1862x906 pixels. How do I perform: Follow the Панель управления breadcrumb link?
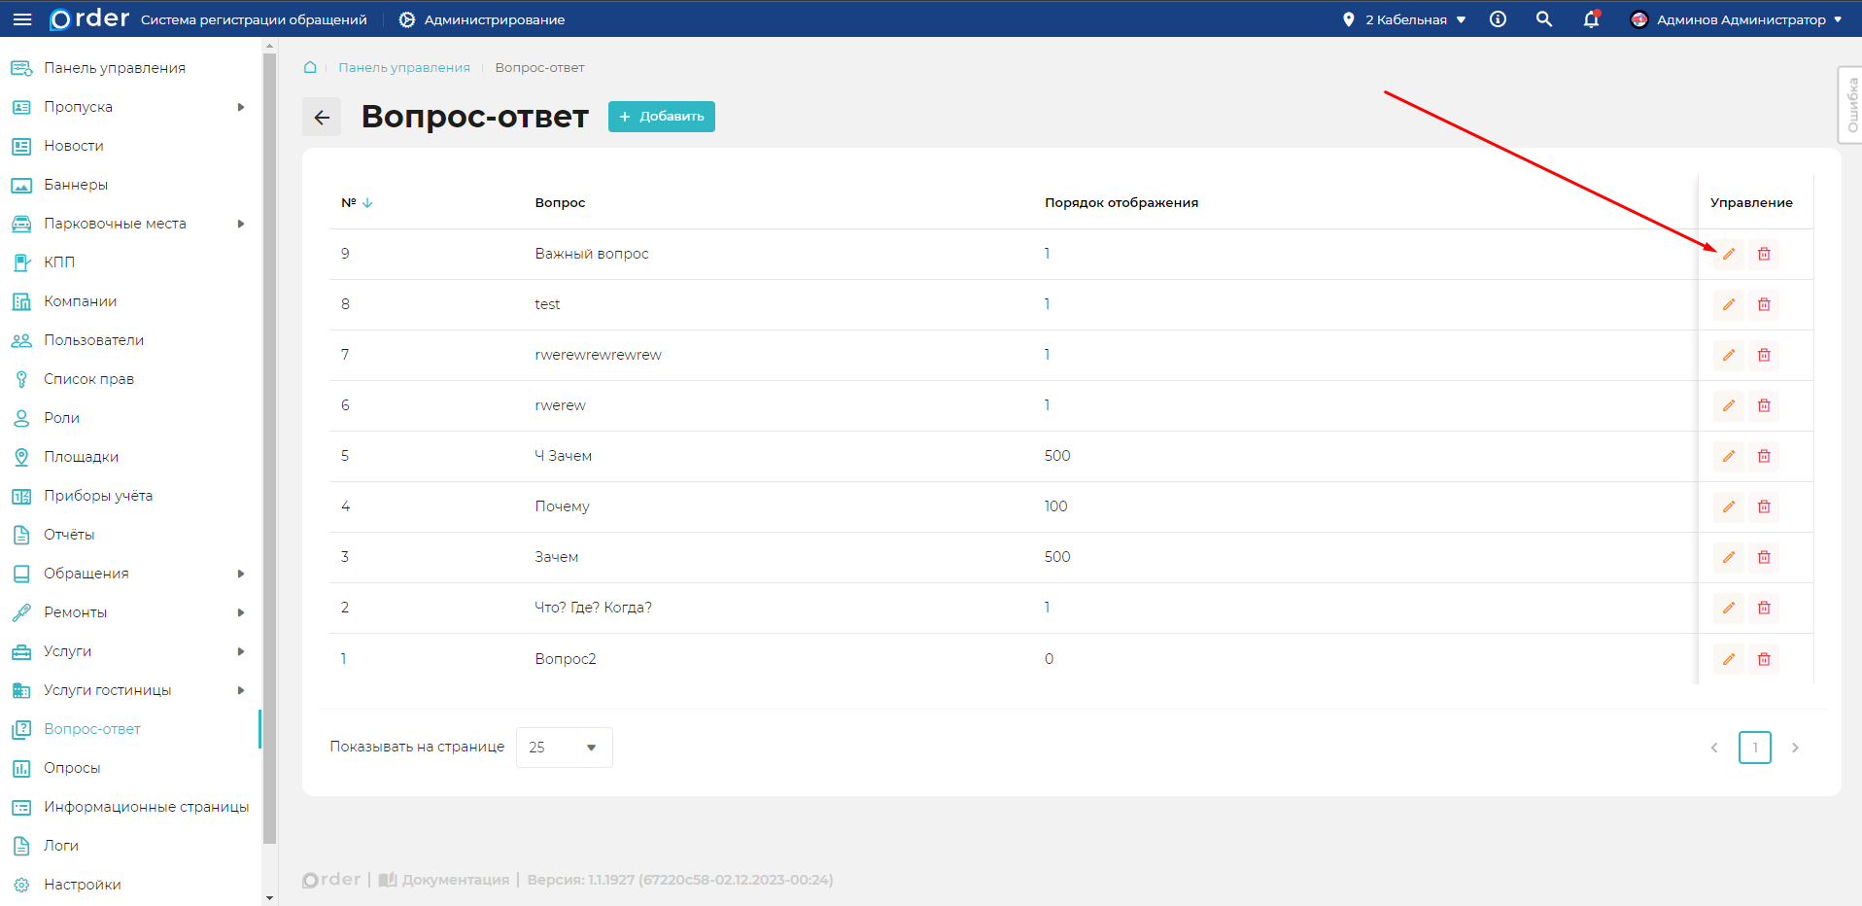403,67
